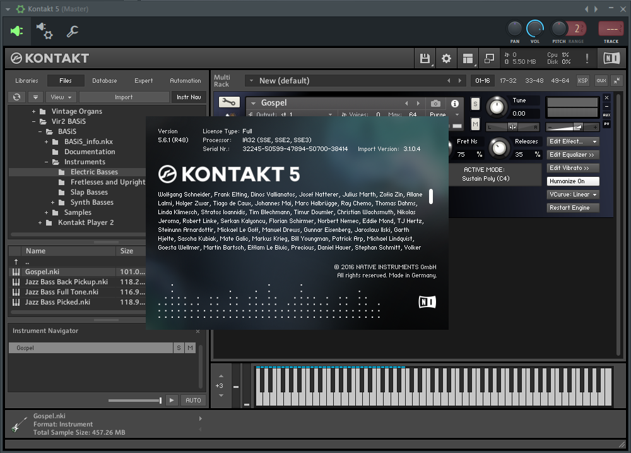Open Kontakt options gear icon

click(x=446, y=58)
